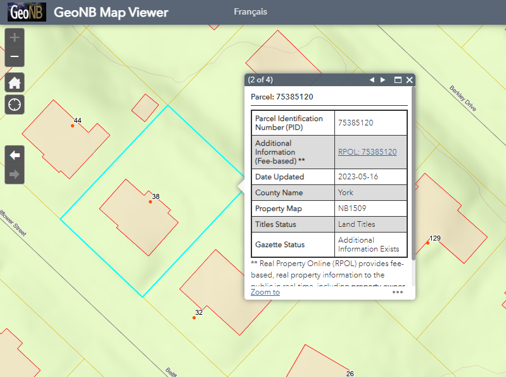
Task: Go to the default map extent (home)
Action: (x=15, y=82)
